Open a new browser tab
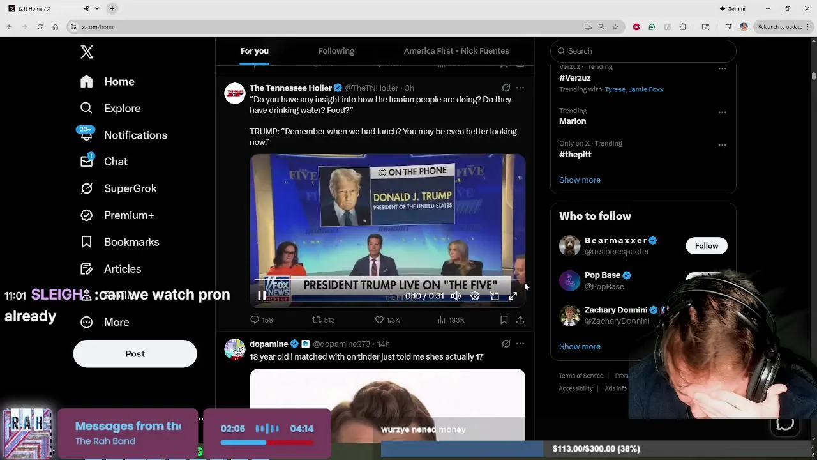 coord(112,8)
